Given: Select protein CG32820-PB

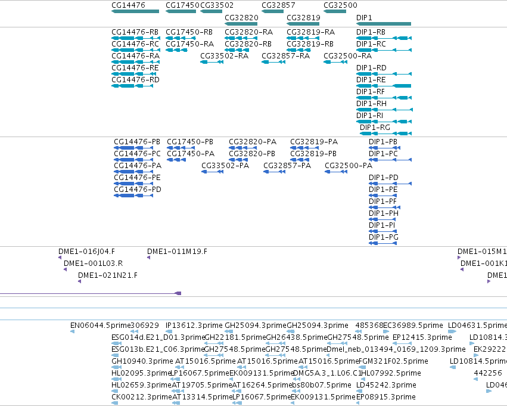Looking at the screenshot, I should pyautogui.click(x=252, y=154).
